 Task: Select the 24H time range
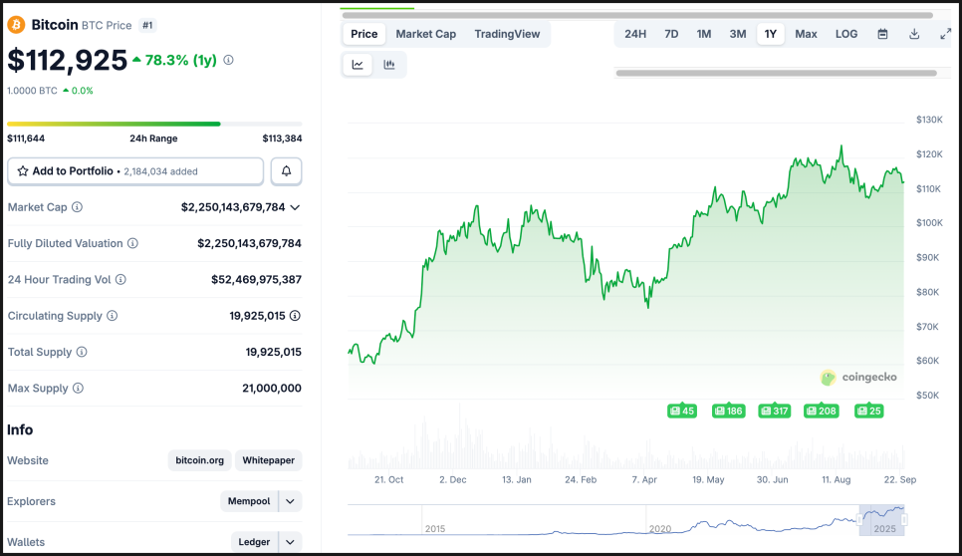click(x=635, y=34)
